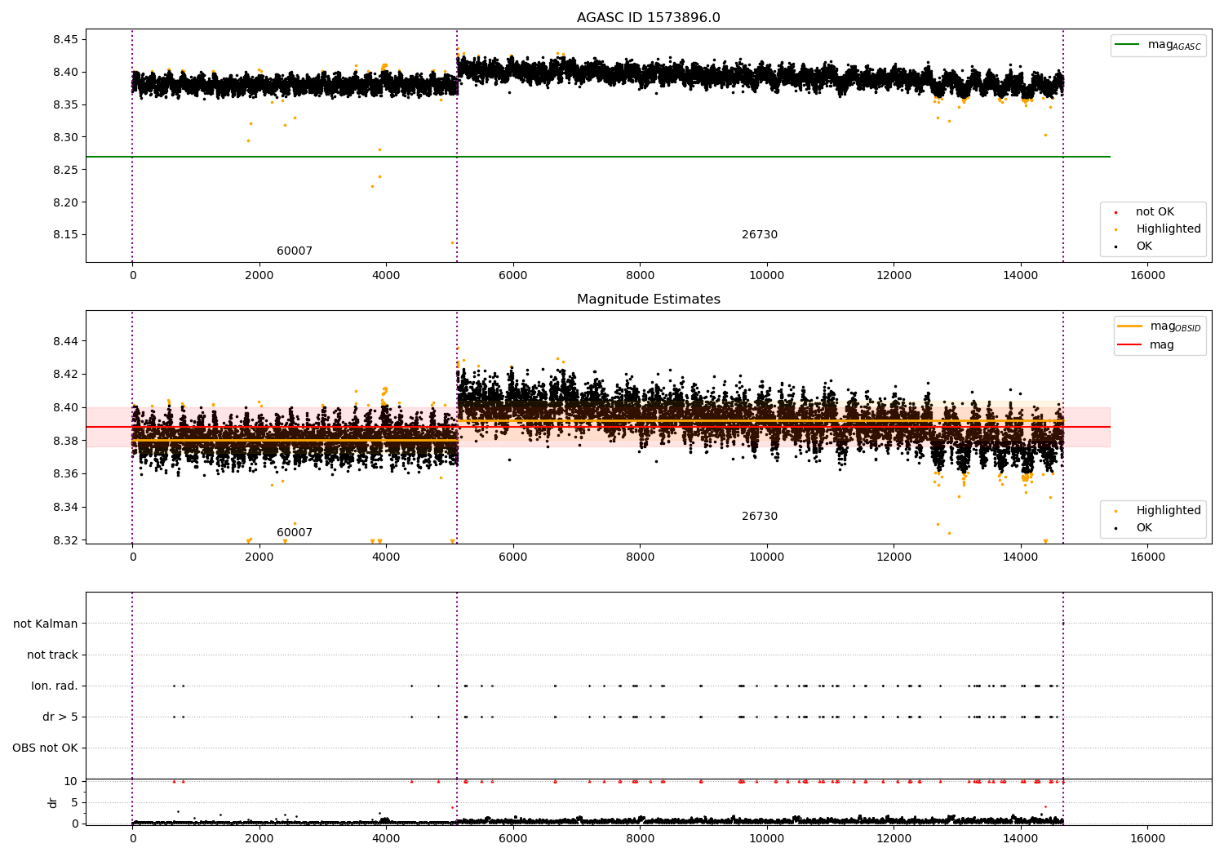Click the green mag AGASC line in top plot
1224x857 pixels.
[597, 157]
